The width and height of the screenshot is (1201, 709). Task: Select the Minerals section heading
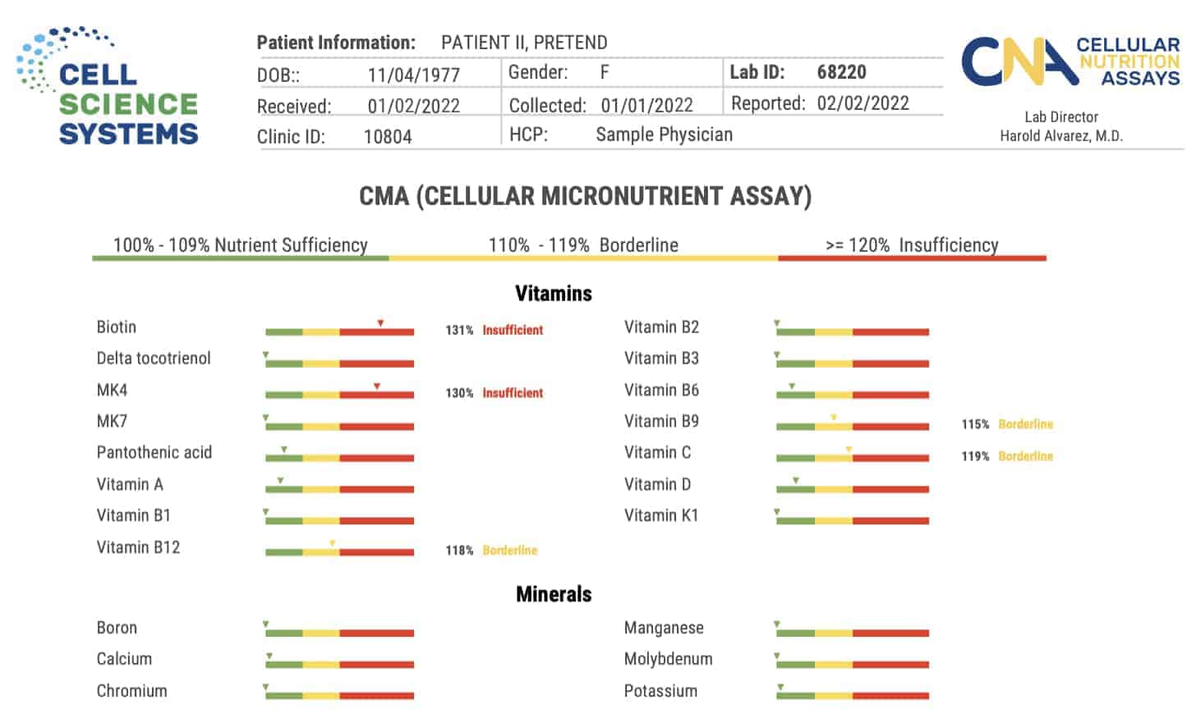553,594
